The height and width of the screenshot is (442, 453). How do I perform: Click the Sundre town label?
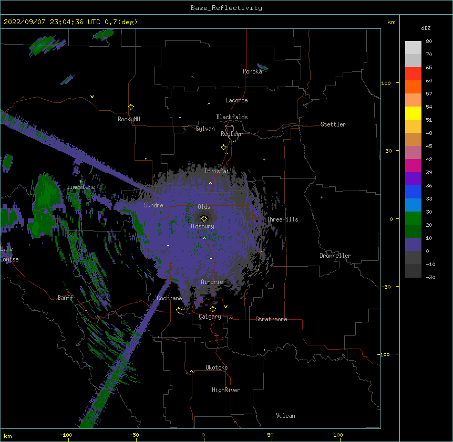pos(153,205)
